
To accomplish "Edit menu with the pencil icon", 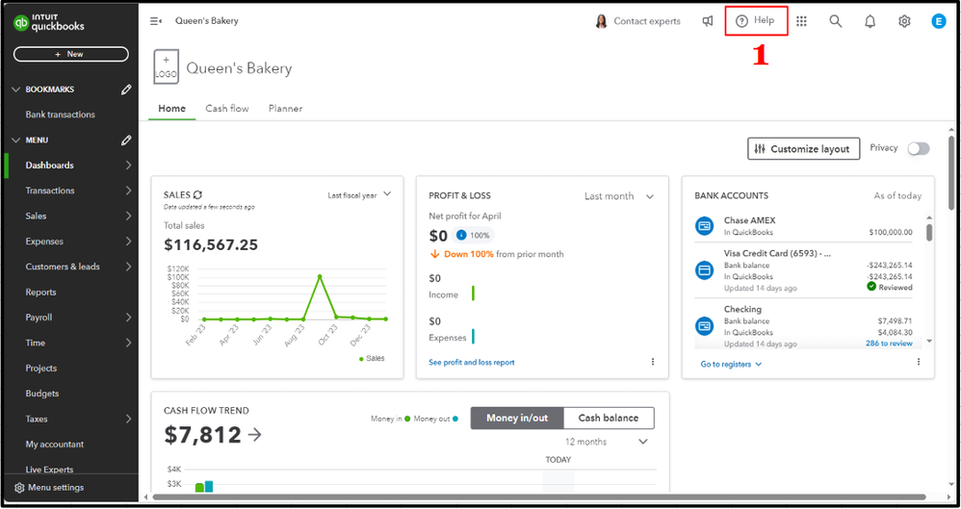I will (126, 140).
